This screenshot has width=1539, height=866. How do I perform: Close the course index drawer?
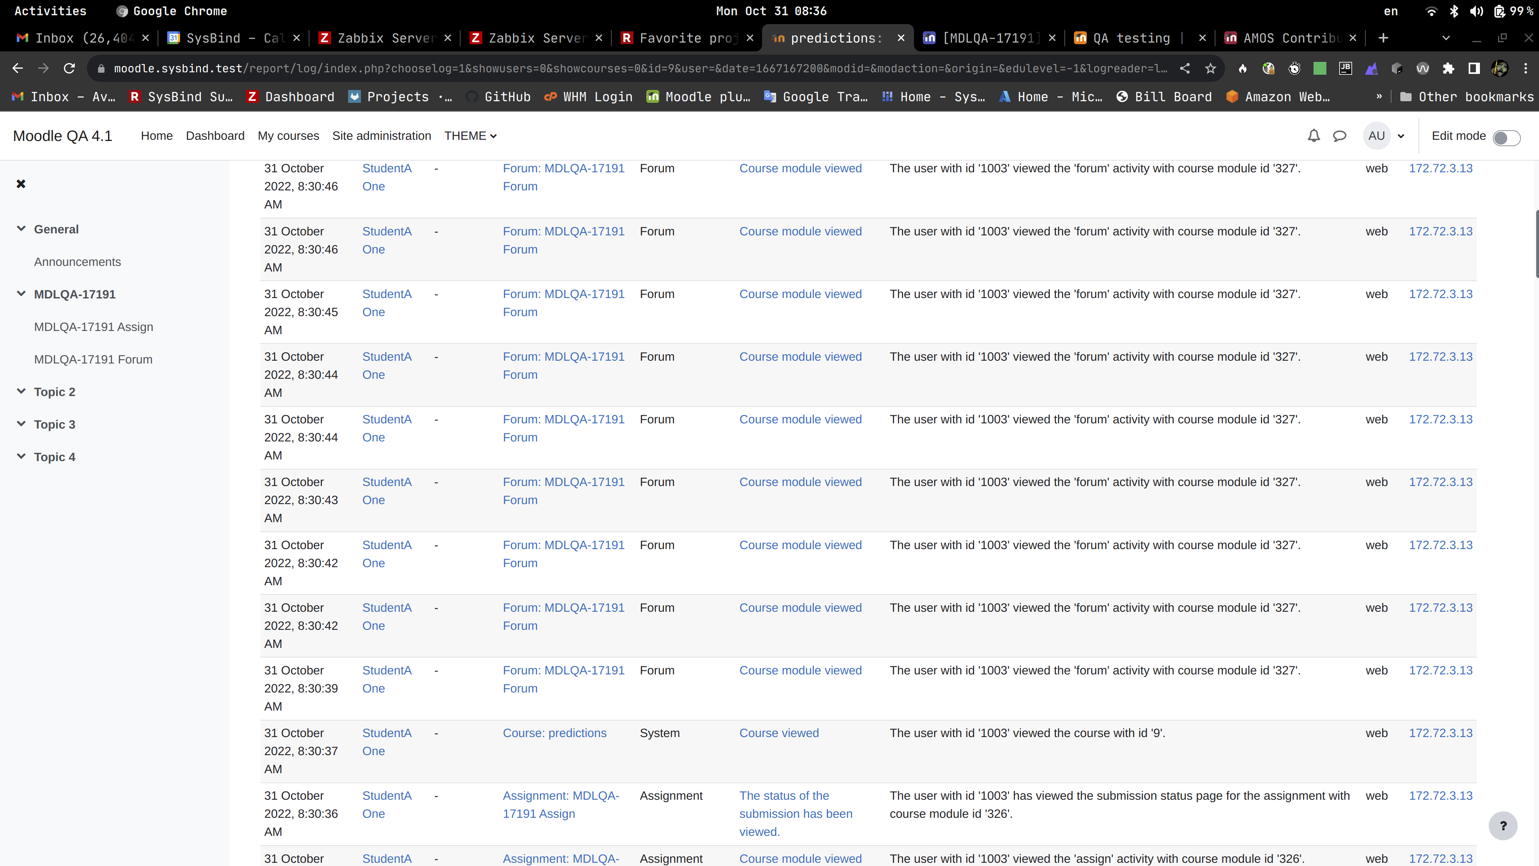[x=21, y=184]
